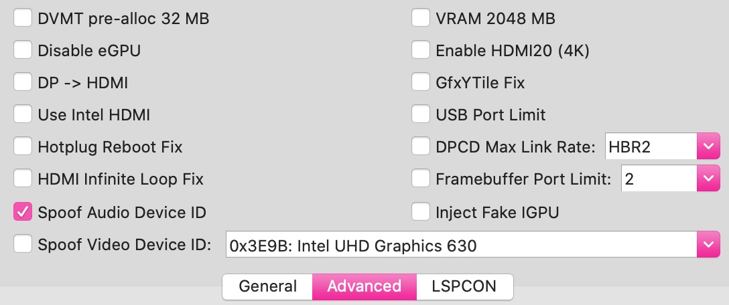This screenshot has width=729, height=305.
Task: Uncheck Spoof Audio Device ID
Action: pyautogui.click(x=23, y=211)
